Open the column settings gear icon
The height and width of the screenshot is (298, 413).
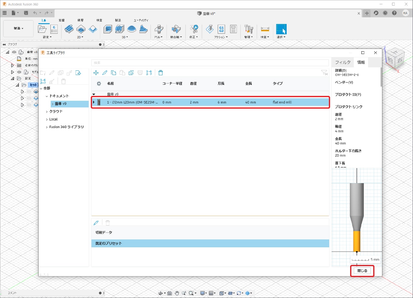99,83
